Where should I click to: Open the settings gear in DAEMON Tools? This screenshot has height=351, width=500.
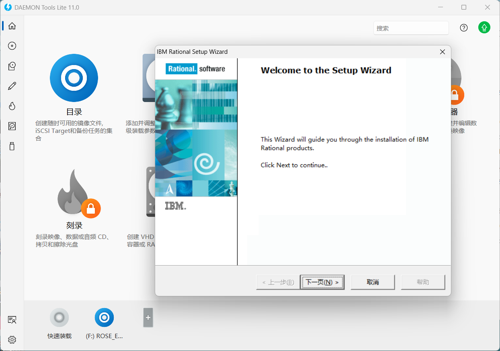pyautogui.click(x=12, y=340)
